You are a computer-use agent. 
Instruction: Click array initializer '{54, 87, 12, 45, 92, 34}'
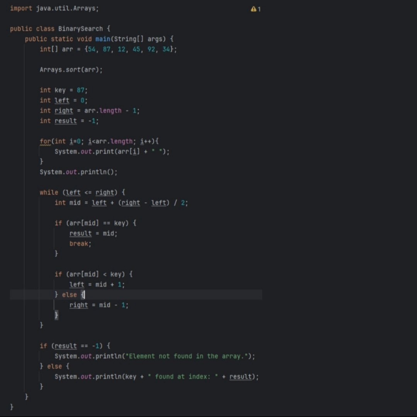(129, 49)
